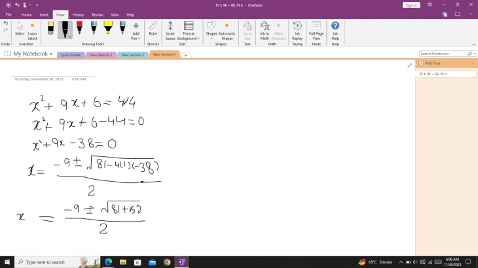
Task: Click the Back arrow in the title bar
Action: pyautogui.click(x=9, y=5)
